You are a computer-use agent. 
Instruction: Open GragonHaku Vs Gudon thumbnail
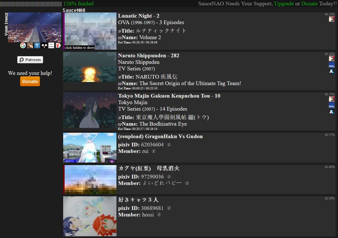click(x=90, y=148)
